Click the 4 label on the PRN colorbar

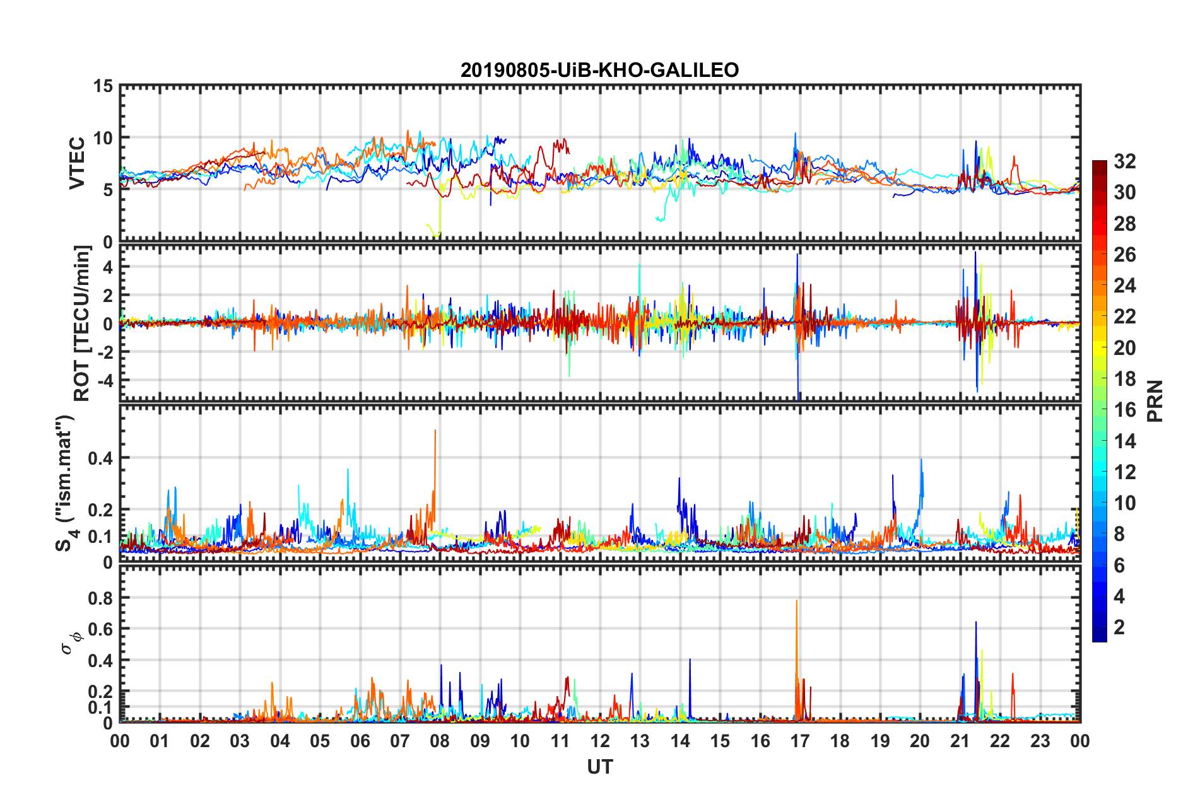1119,596
